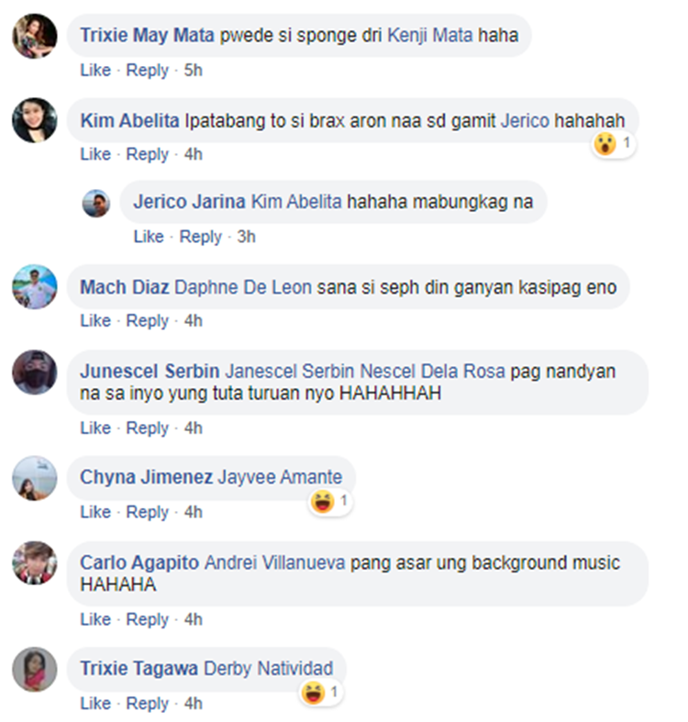Open Carlo Agapito's avatar
This screenshot has width=688, height=722.
point(35,563)
